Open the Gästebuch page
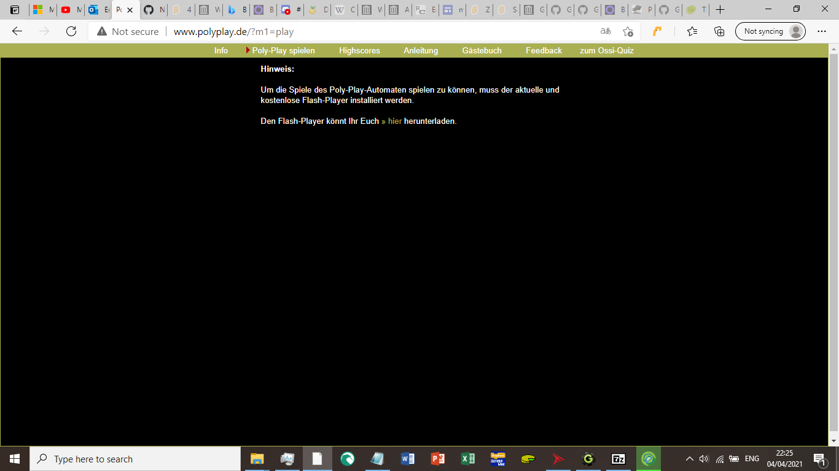Image resolution: width=839 pixels, height=471 pixels. (482, 51)
